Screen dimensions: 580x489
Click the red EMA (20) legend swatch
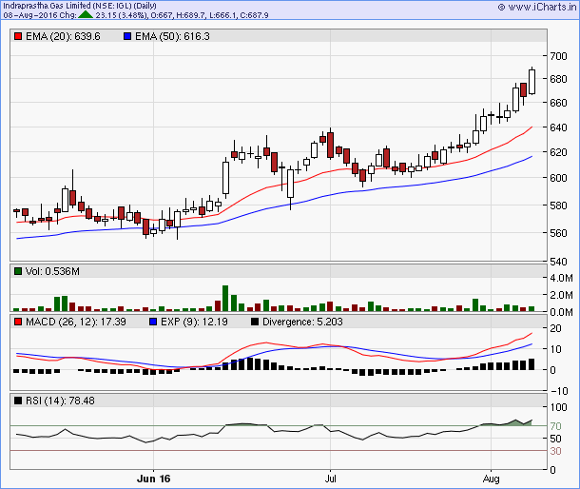point(18,36)
